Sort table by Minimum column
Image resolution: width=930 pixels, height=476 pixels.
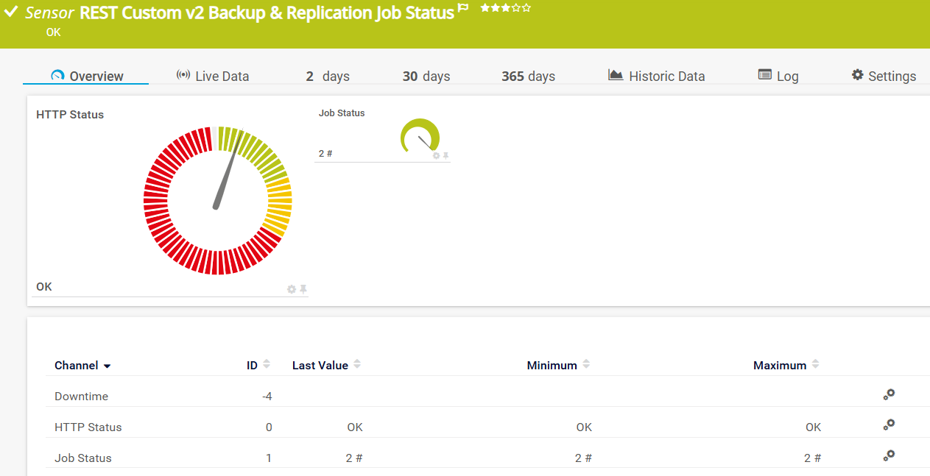[586, 364]
